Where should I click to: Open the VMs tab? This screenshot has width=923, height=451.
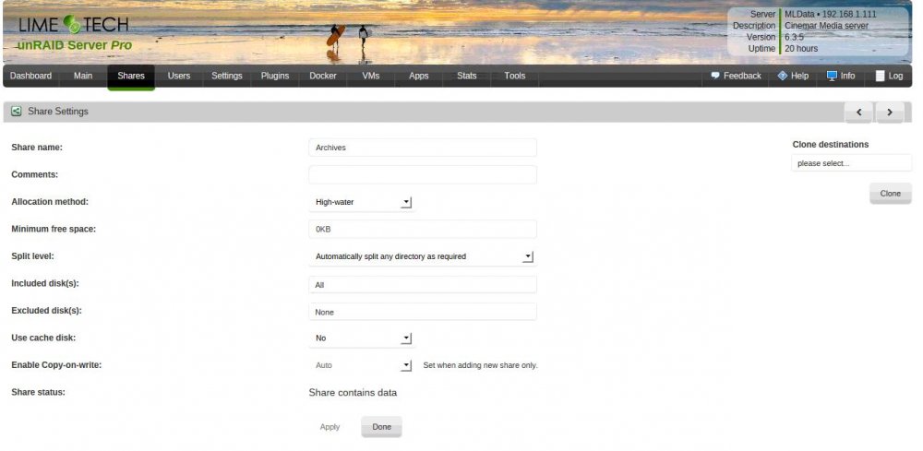371,76
